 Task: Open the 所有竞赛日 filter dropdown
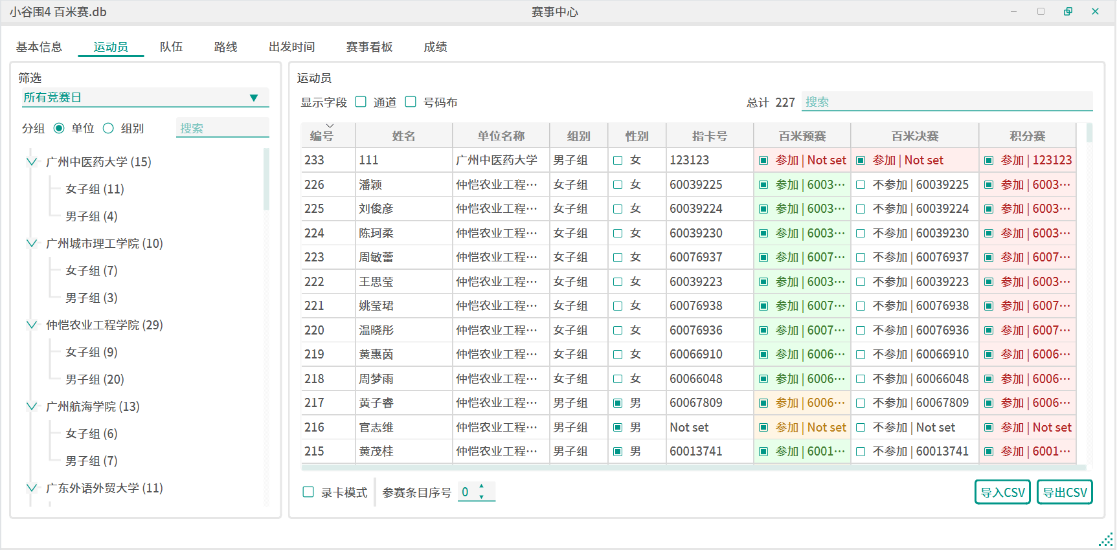point(144,98)
